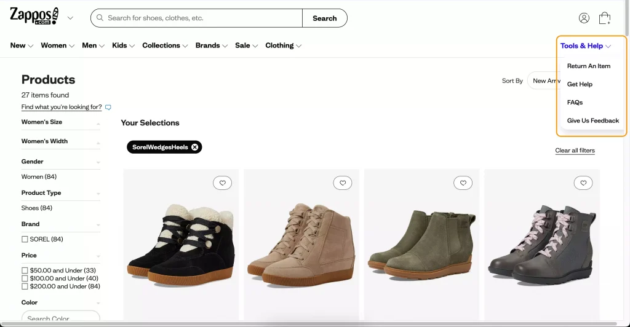Open the black shearling wedge boot product
The height and width of the screenshot is (327, 630).
click(x=181, y=246)
